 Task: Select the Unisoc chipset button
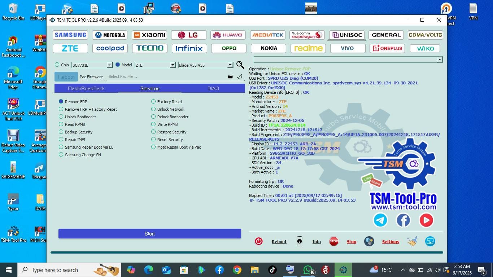[x=346, y=35]
